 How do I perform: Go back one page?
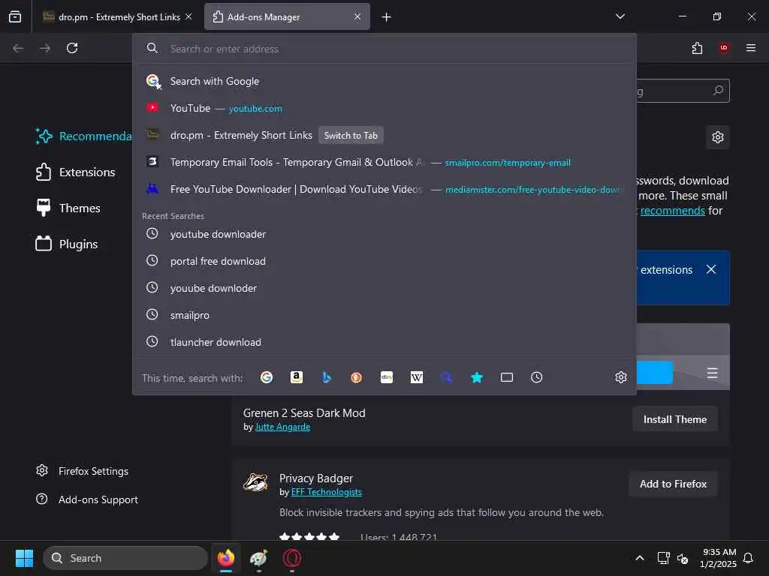(x=18, y=48)
